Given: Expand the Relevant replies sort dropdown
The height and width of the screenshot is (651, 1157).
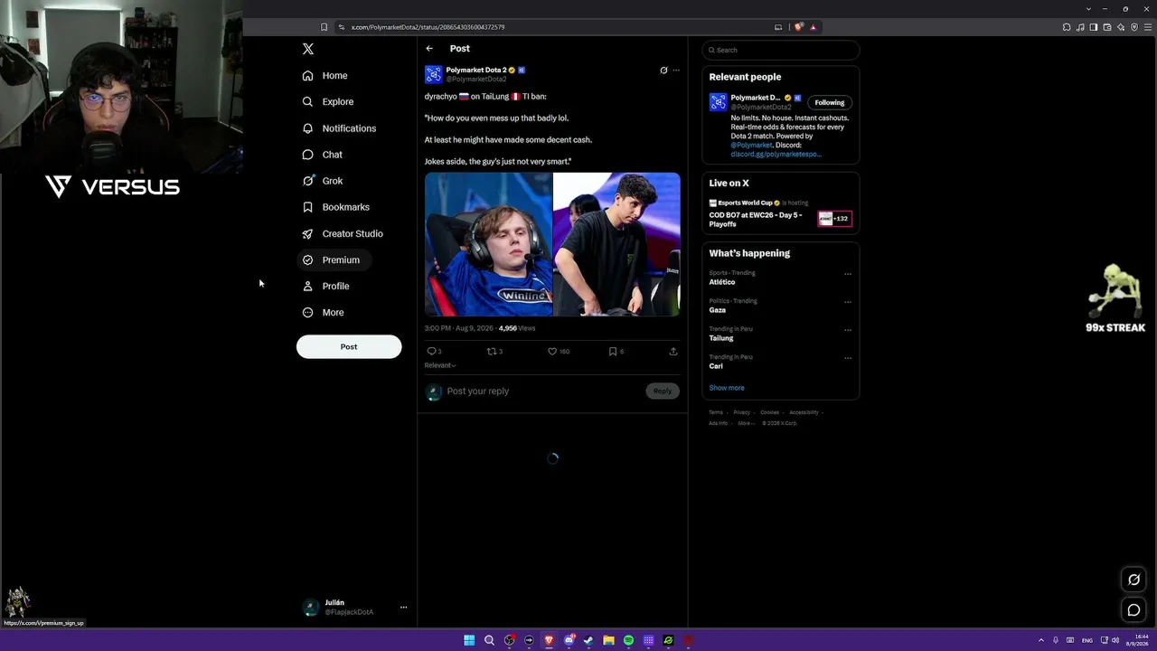Looking at the screenshot, I should tap(440, 365).
